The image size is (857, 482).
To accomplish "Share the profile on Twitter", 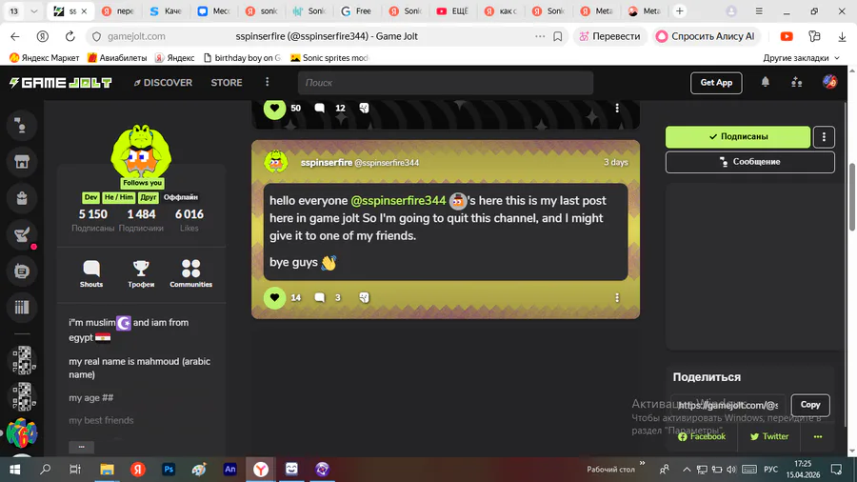I will coord(769,436).
